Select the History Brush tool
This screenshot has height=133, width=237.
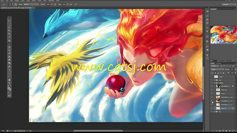coord(9,50)
